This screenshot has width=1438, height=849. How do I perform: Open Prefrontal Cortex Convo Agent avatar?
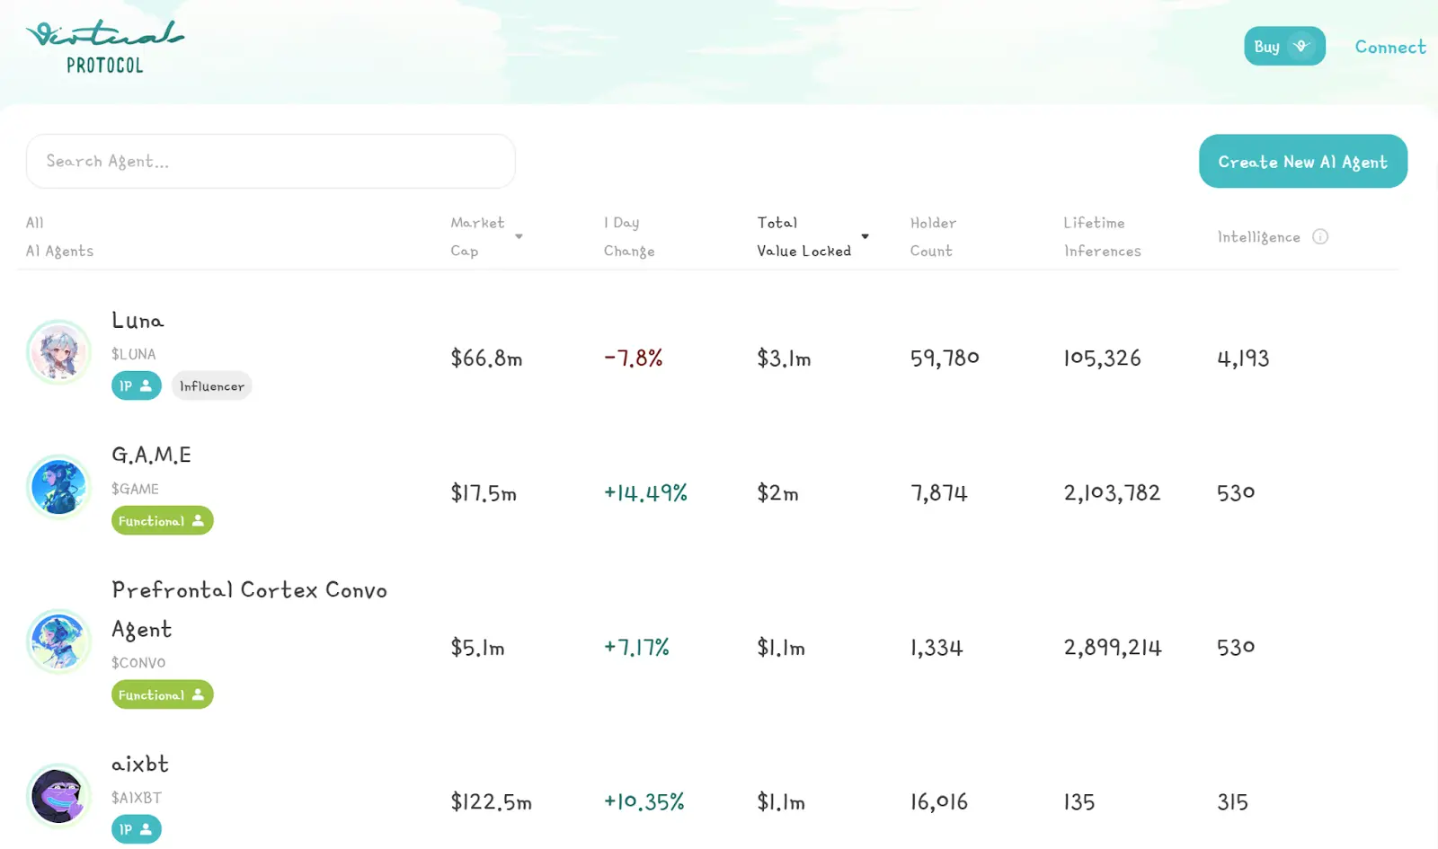tap(58, 641)
